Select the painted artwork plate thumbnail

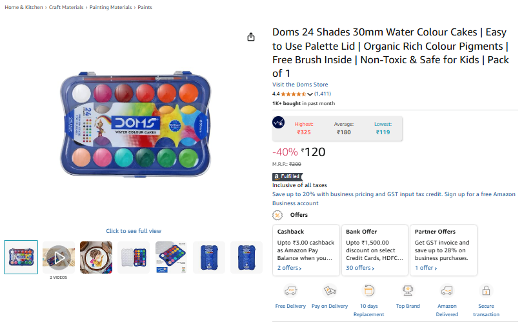point(96,257)
